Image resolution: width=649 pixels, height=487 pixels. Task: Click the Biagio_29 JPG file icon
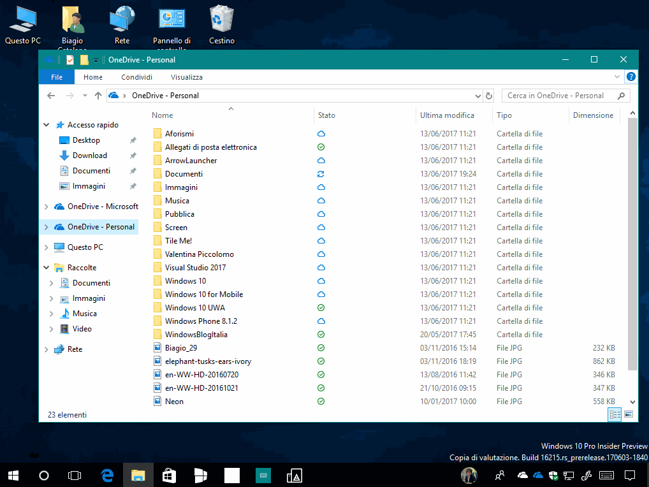[x=157, y=347]
